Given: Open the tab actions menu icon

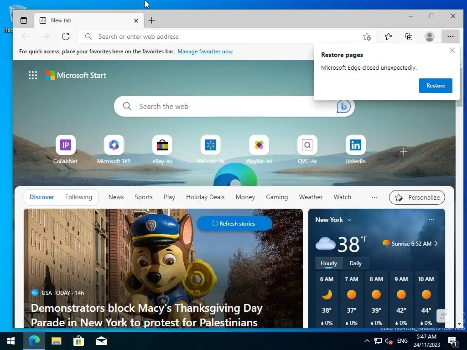Looking at the screenshot, I should 24,21.
